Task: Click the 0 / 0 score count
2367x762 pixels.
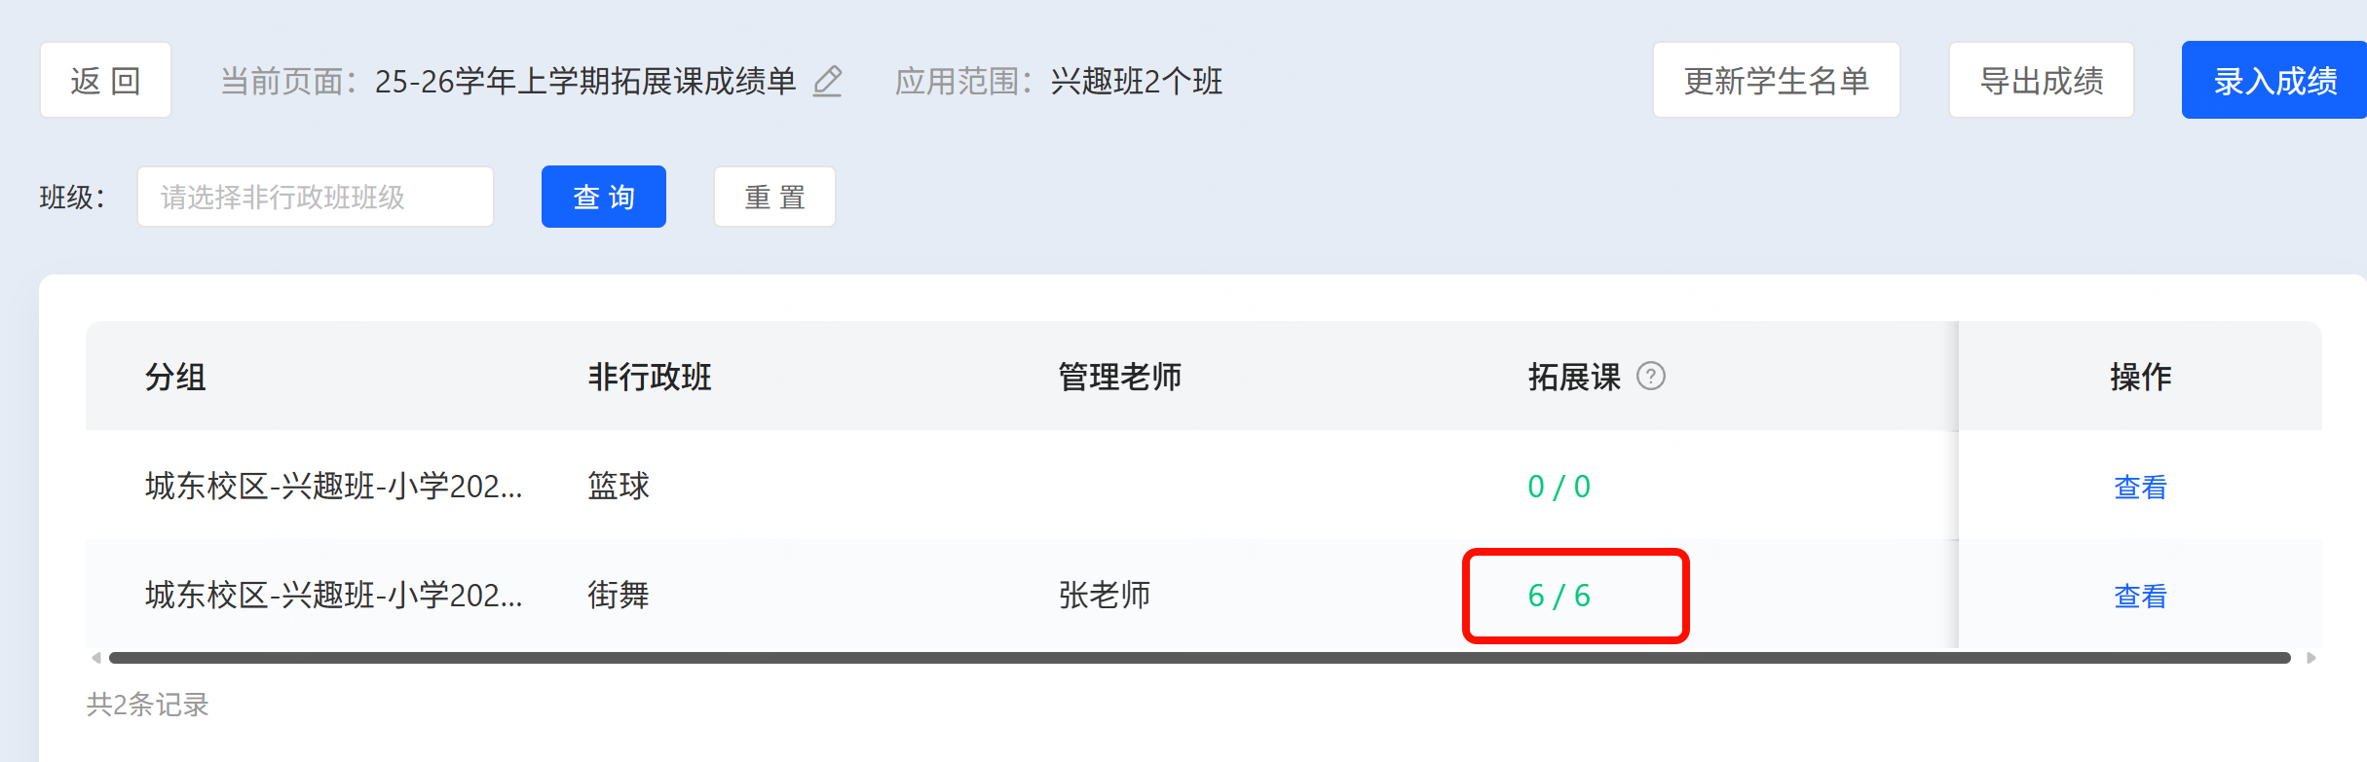Action: (x=1559, y=487)
